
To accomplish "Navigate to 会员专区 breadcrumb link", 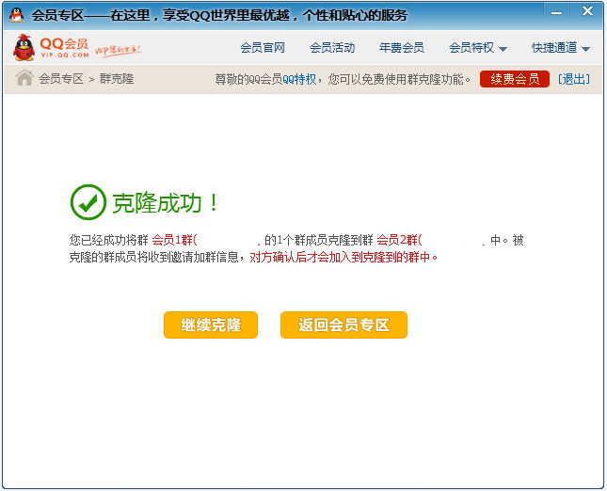I will pos(61,79).
